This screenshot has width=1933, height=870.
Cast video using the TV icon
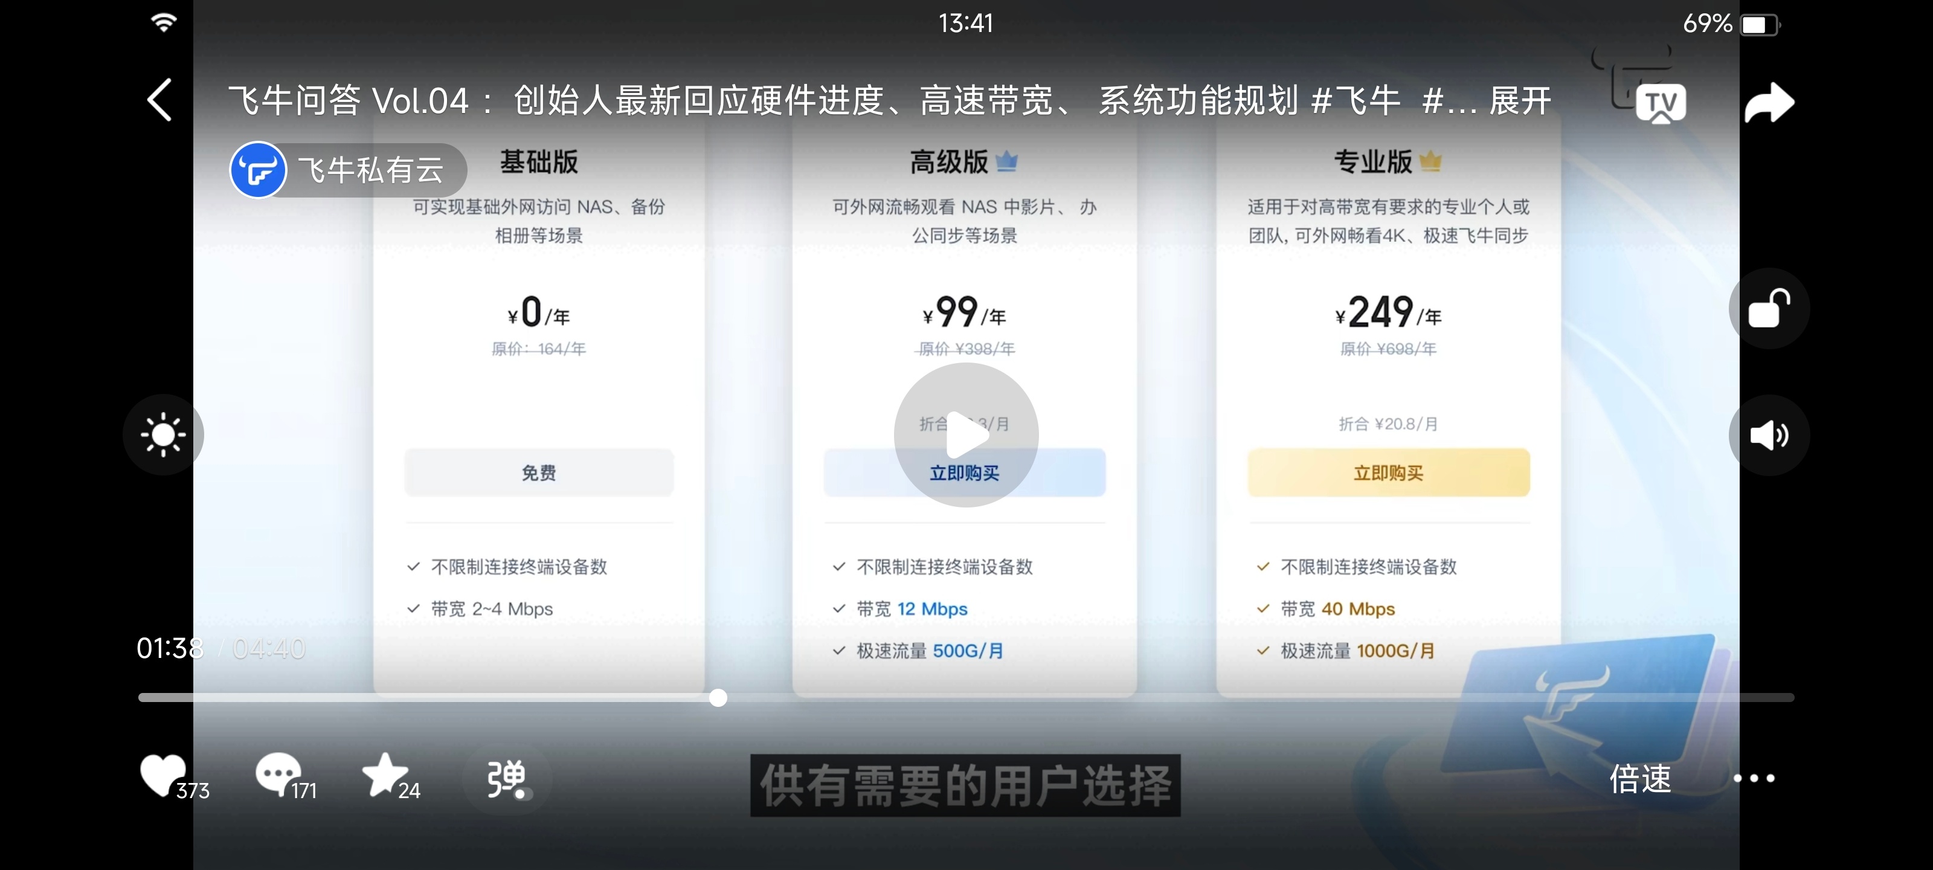pyautogui.click(x=1661, y=105)
